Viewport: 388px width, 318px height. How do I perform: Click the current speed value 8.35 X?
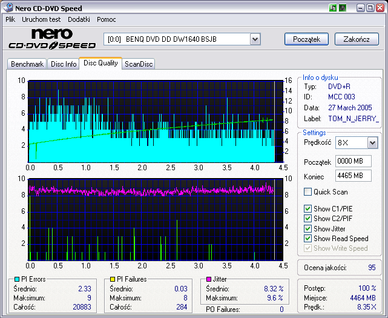pyautogui.click(x=367, y=307)
